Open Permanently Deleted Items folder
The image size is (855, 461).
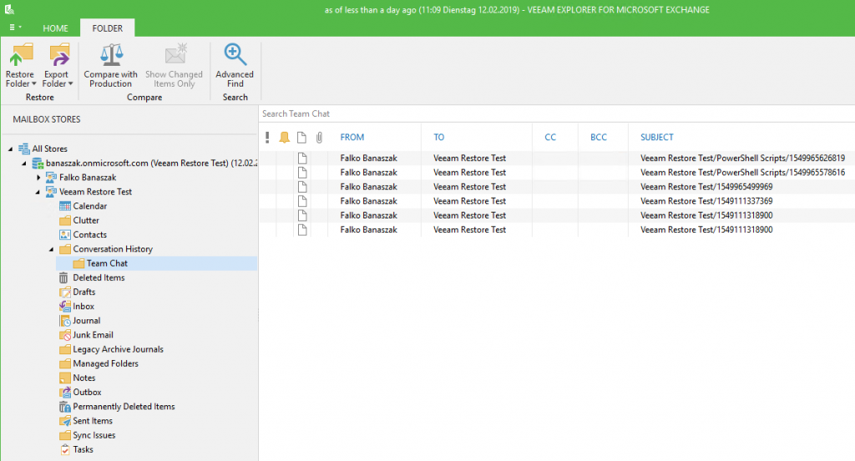pos(117,407)
